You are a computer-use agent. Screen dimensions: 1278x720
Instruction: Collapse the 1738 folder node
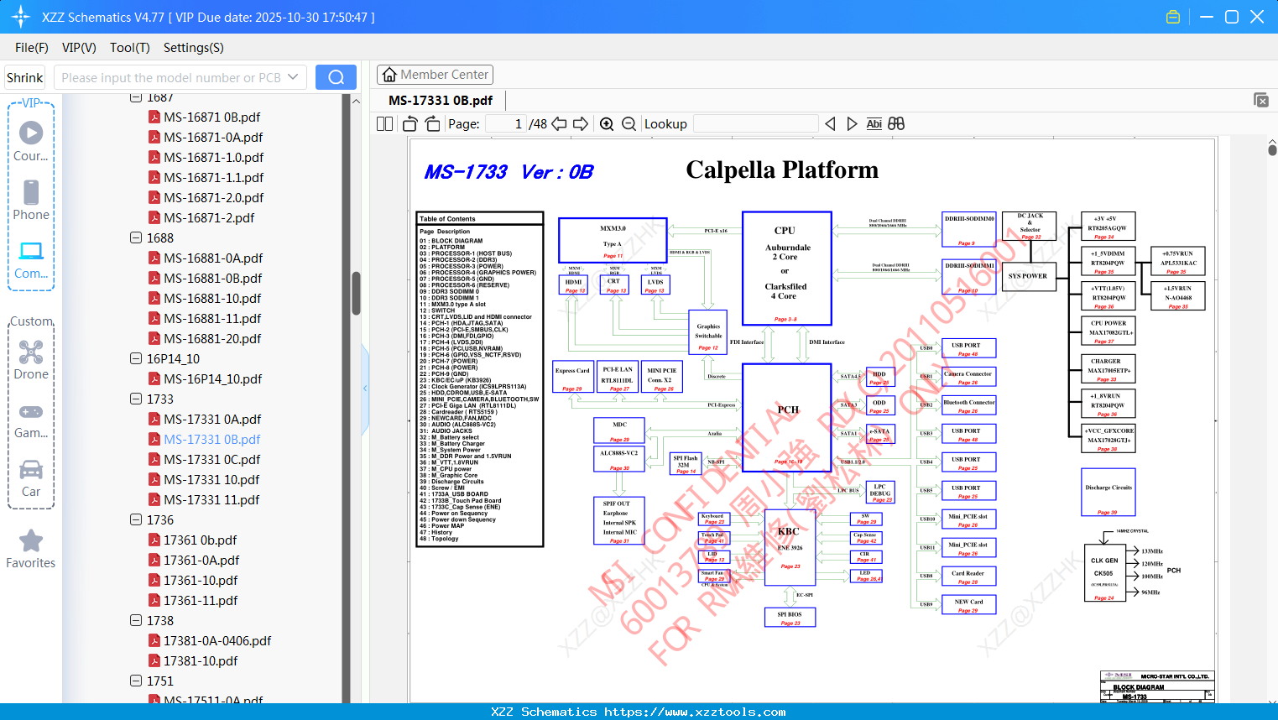click(136, 620)
